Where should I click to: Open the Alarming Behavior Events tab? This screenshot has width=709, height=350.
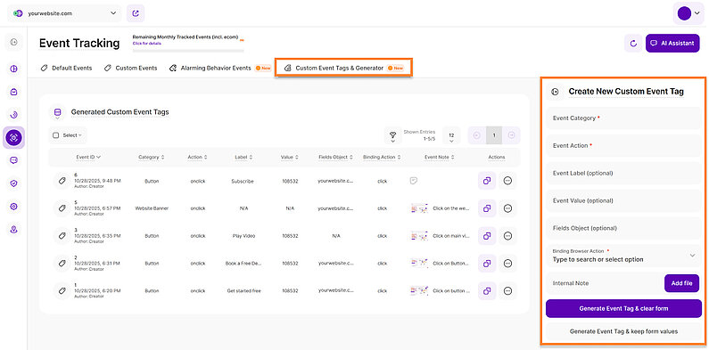pyautogui.click(x=220, y=69)
